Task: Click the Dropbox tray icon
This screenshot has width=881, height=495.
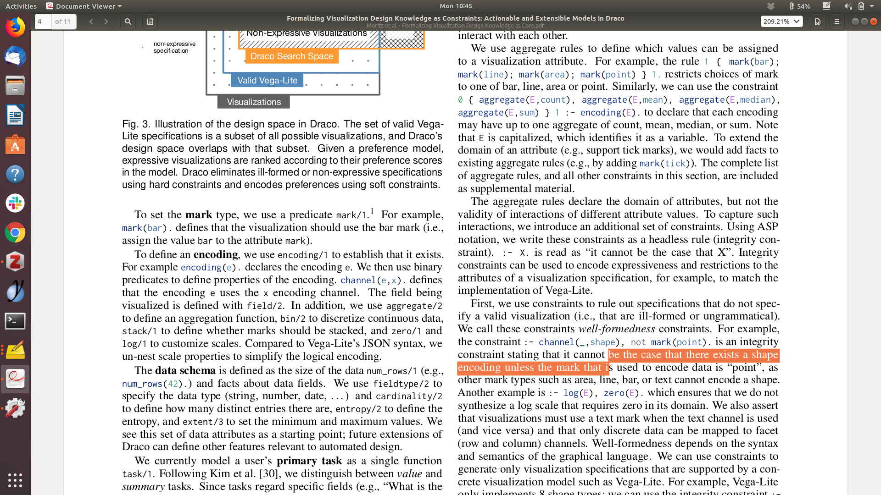Action: click(771, 6)
